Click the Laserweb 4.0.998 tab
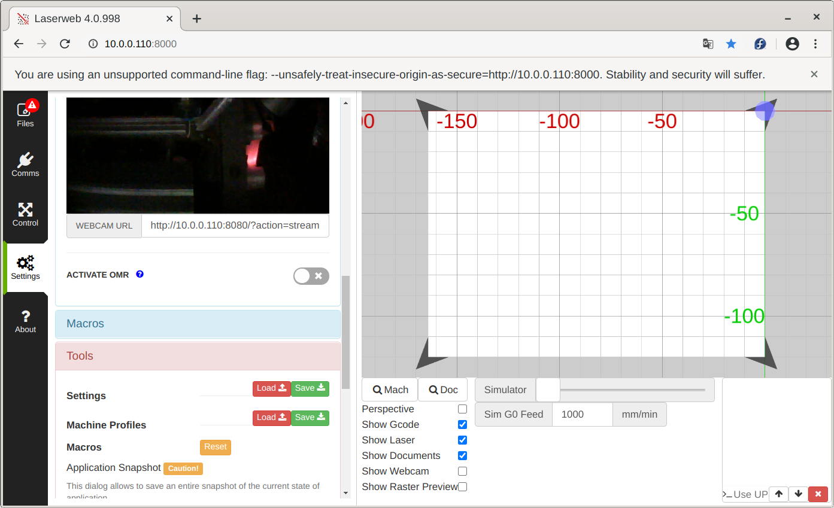Image resolution: width=834 pixels, height=508 pixels. coord(96,19)
